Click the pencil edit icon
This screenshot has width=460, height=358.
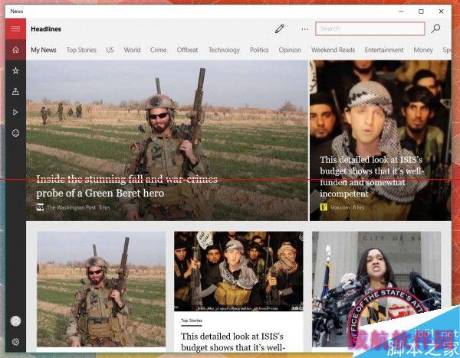pyautogui.click(x=280, y=29)
